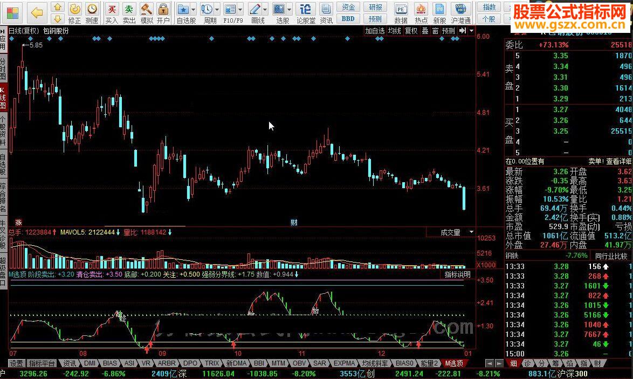This screenshot has height=379, width=633.
Task: Open the chart header options dropdown arrow
Action: [471, 31]
